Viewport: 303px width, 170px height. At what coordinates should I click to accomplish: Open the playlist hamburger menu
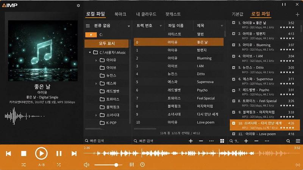tap(298, 141)
